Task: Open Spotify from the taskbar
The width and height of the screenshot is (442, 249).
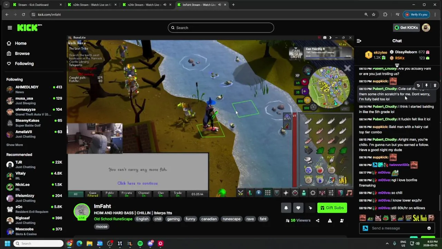Action: [140, 243]
